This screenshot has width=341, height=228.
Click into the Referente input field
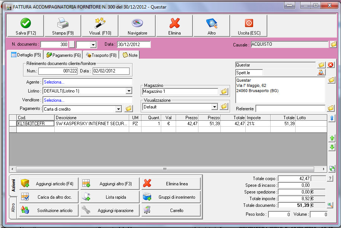(x=290, y=109)
